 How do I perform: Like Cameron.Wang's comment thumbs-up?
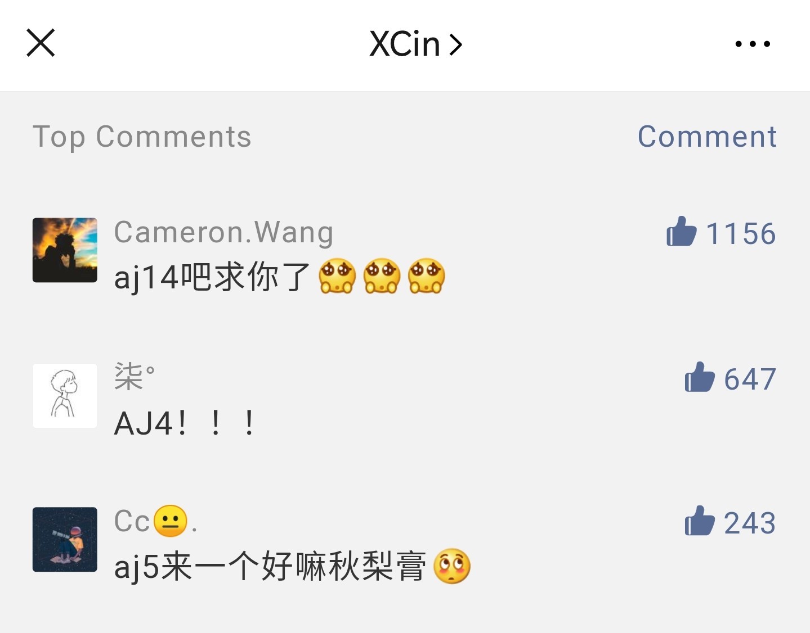(x=681, y=232)
